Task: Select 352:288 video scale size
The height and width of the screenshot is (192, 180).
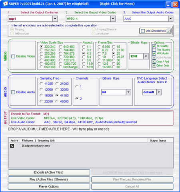Action: tap(41, 53)
